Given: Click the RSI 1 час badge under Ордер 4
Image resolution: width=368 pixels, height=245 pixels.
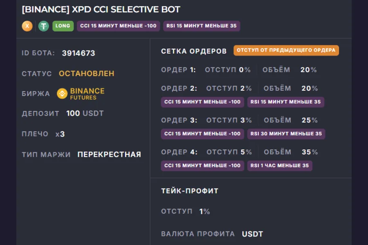Looking at the screenshot, I should pos(279,166).
